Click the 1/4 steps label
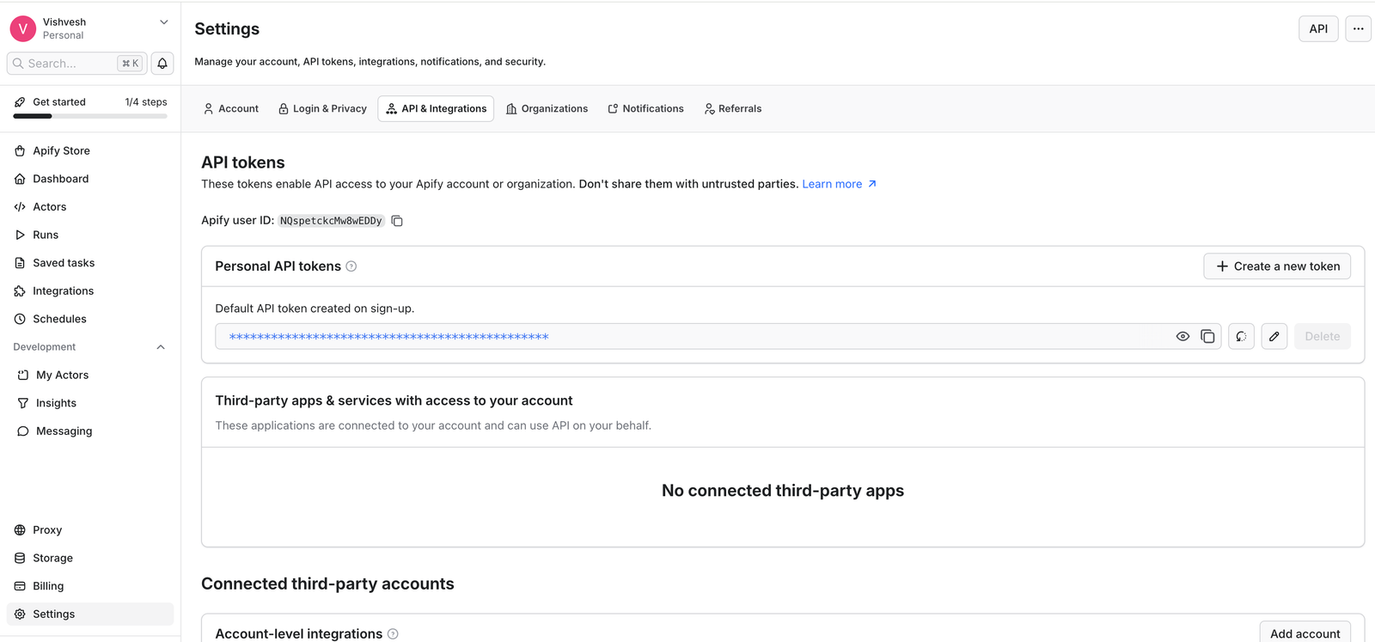1375x642 pixels. pos(146,102)
